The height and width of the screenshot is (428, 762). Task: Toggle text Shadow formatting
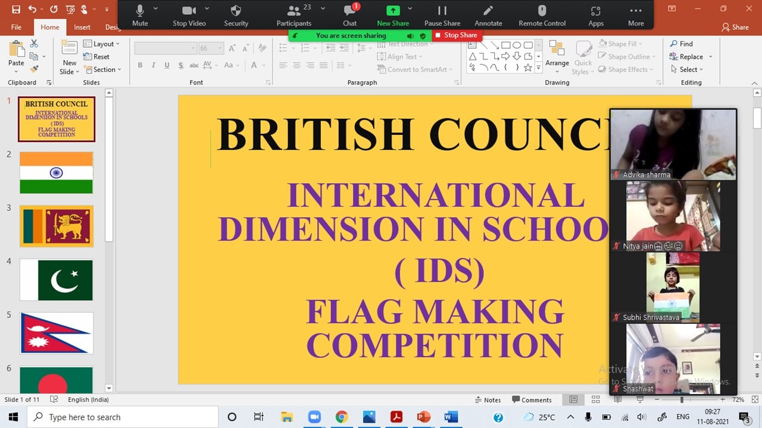tap(180, 65)
